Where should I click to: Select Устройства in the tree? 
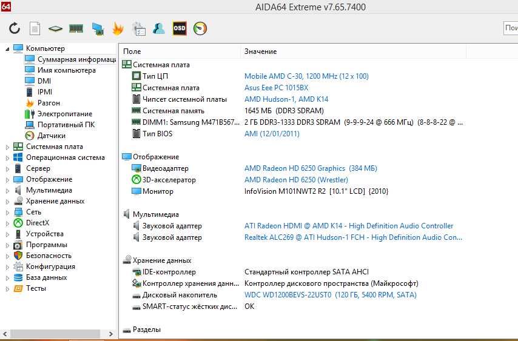(45, 234)
